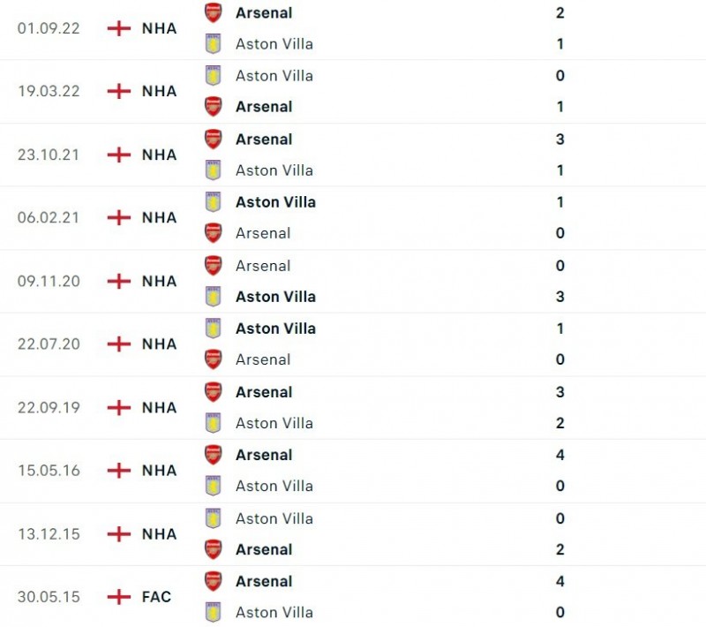Open Arsenal team link in 22.09.19 match
The width and height of the screenshot is (706, 627).
tap(263, 392)
